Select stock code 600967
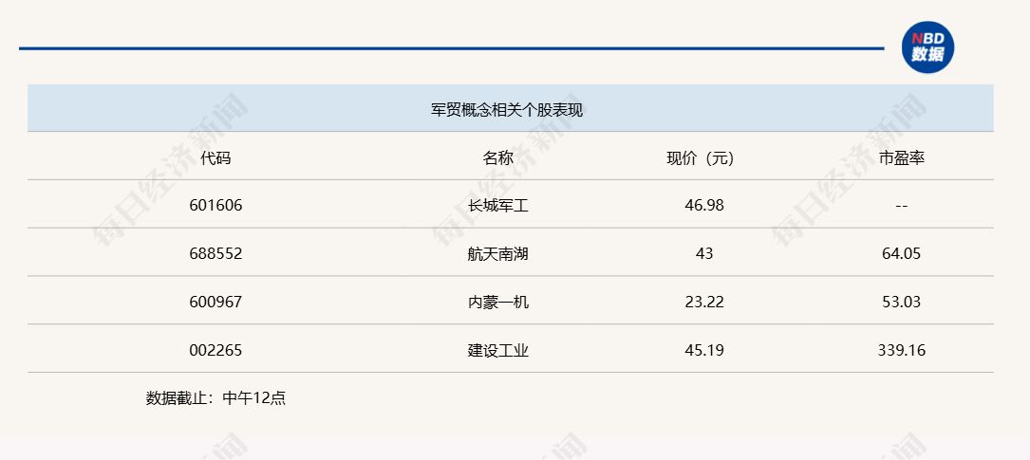The width and height of the screenshot is (1030, 460). [215, 302]
